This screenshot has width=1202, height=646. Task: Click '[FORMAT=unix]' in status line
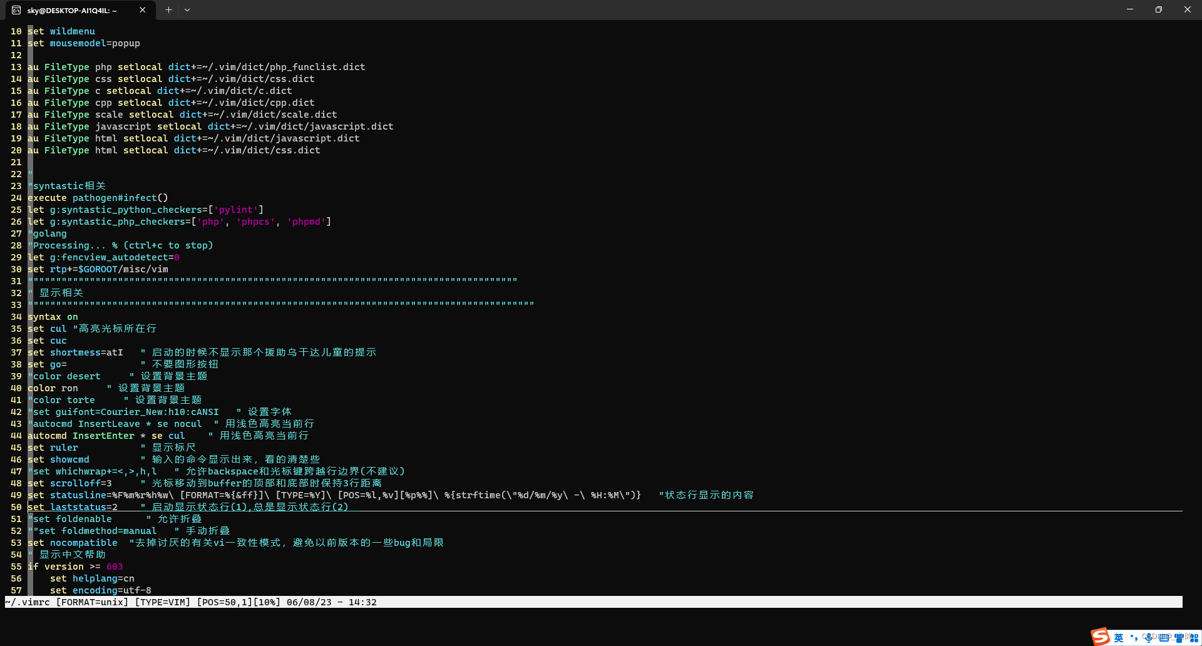click(92, 602)
